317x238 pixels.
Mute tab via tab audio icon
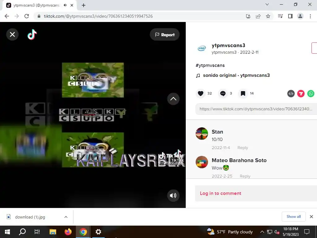click(65, 5)
